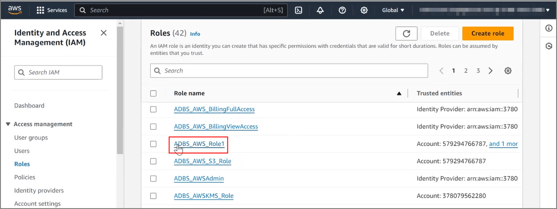Click the help question mark icon
The width and height of the screenshot is (557, 209).
[342, 10]
